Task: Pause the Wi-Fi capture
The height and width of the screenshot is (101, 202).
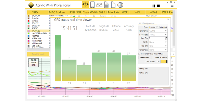Action: coord(154,6)
